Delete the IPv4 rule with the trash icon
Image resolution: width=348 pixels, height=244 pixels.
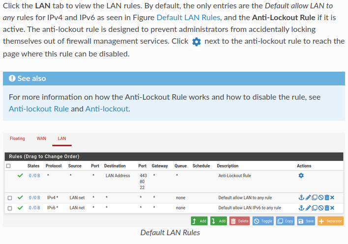pyautogui.click(x=326, y=198)
